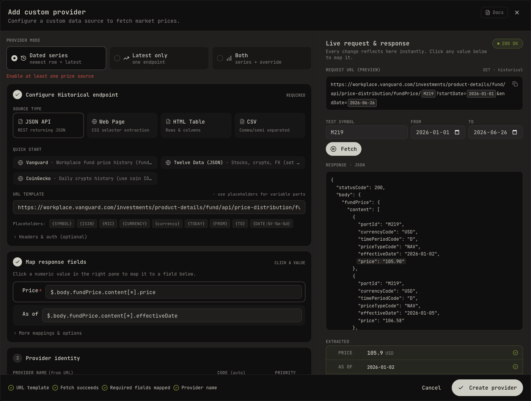Open the To date calendar picker
The image size is (531, 401).
(x=515, y=132)
